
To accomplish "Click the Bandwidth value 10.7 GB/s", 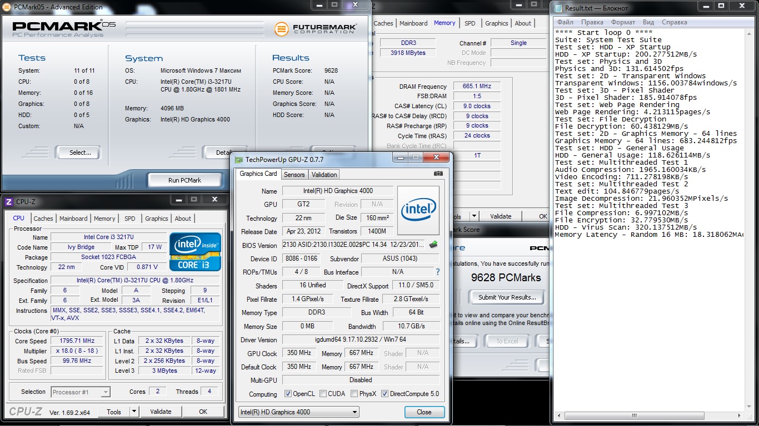I will pos(412,326).
